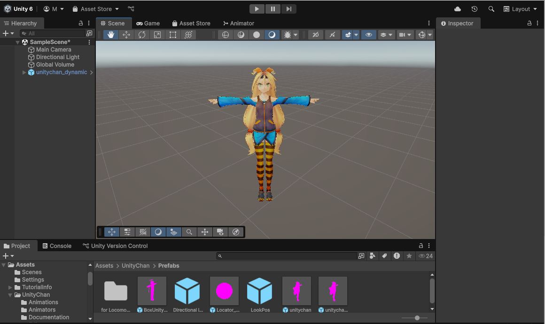545x324 pixels.
Task: Collapse the UnityChan folder in Project
Action: [10, 295]
